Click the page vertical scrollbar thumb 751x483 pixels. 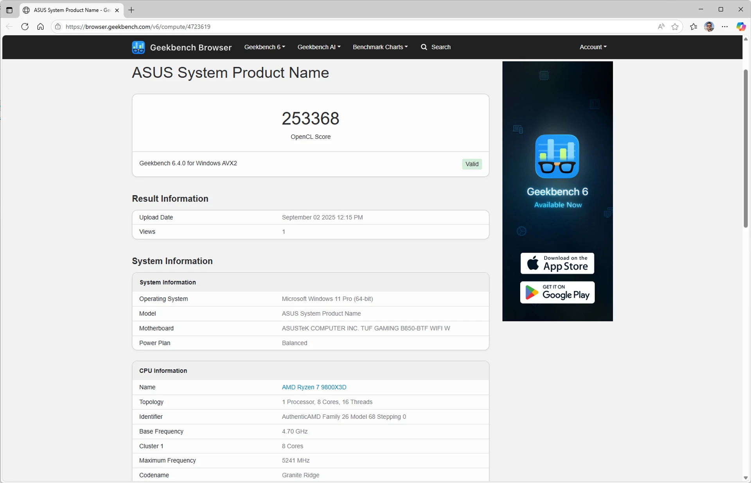click(x=746, y=148)
